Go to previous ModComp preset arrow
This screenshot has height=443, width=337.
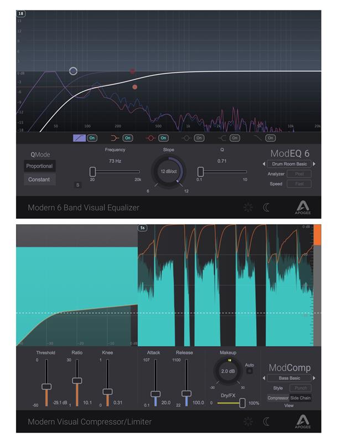pyautogui.click(x=264, y=378)
